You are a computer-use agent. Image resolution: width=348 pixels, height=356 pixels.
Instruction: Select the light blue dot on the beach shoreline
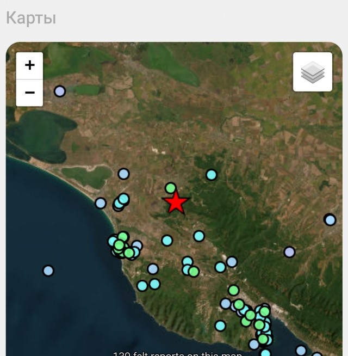tap(101, 203)
